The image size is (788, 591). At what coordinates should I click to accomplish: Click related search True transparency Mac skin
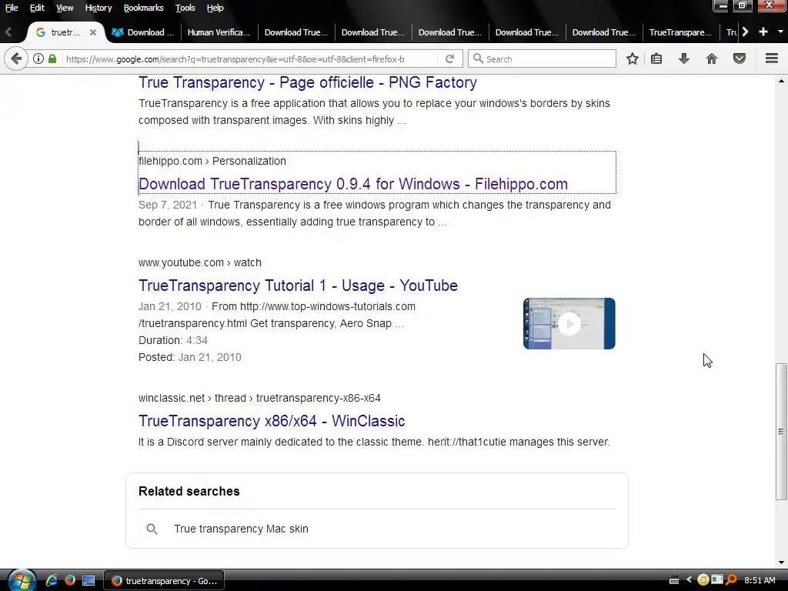[241, 529]
